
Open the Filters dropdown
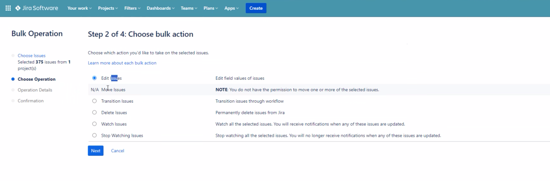(132, 8)
